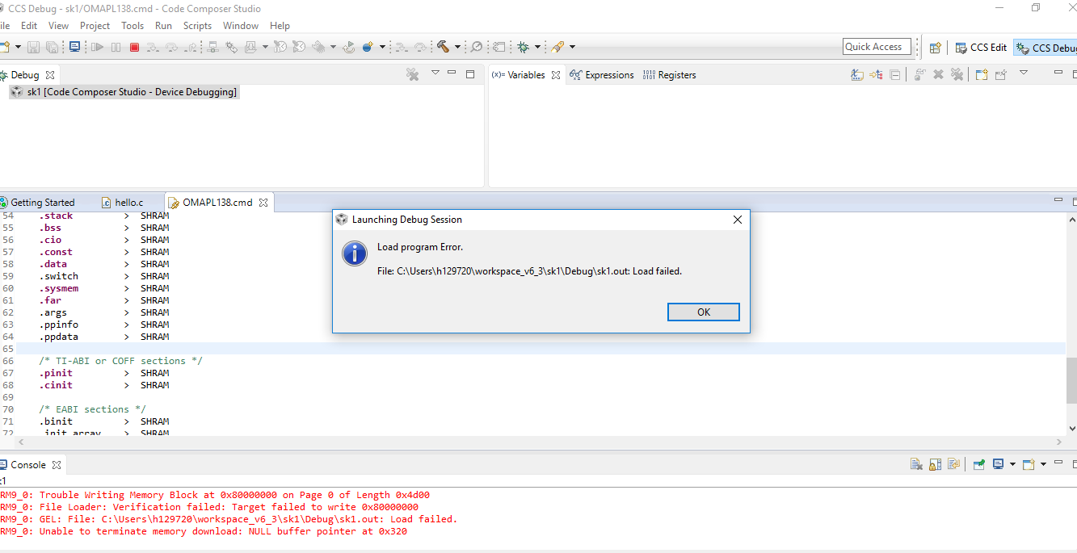Toggle Scroll Lock in Console toolbar
1077x553 pixels.
click(935, 464)
